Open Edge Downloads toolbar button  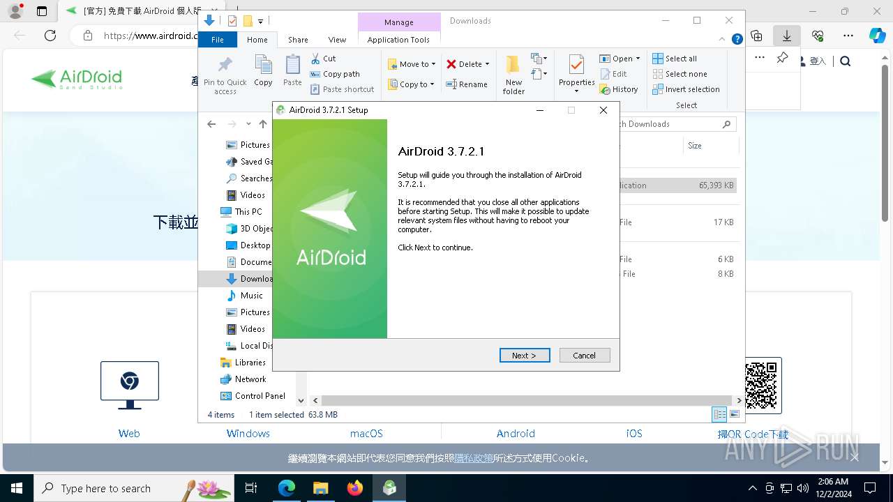(787, 36)
